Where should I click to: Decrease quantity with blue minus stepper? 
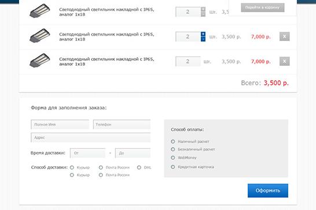point(203,39)
